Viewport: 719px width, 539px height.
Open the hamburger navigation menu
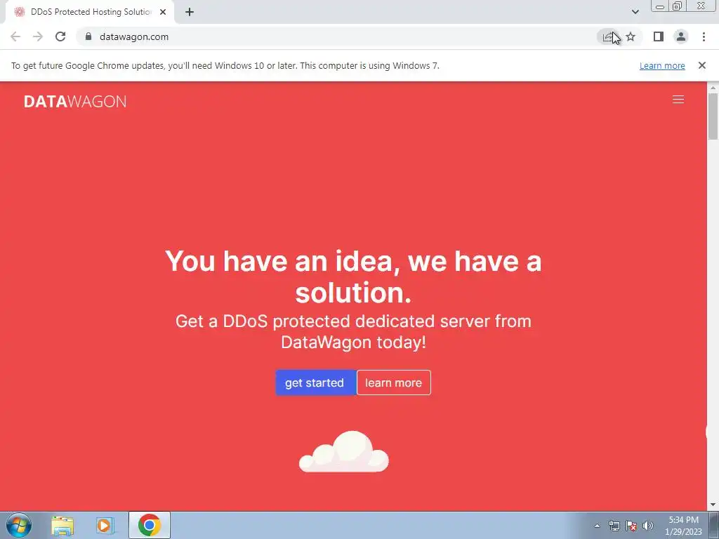(678, 100)
